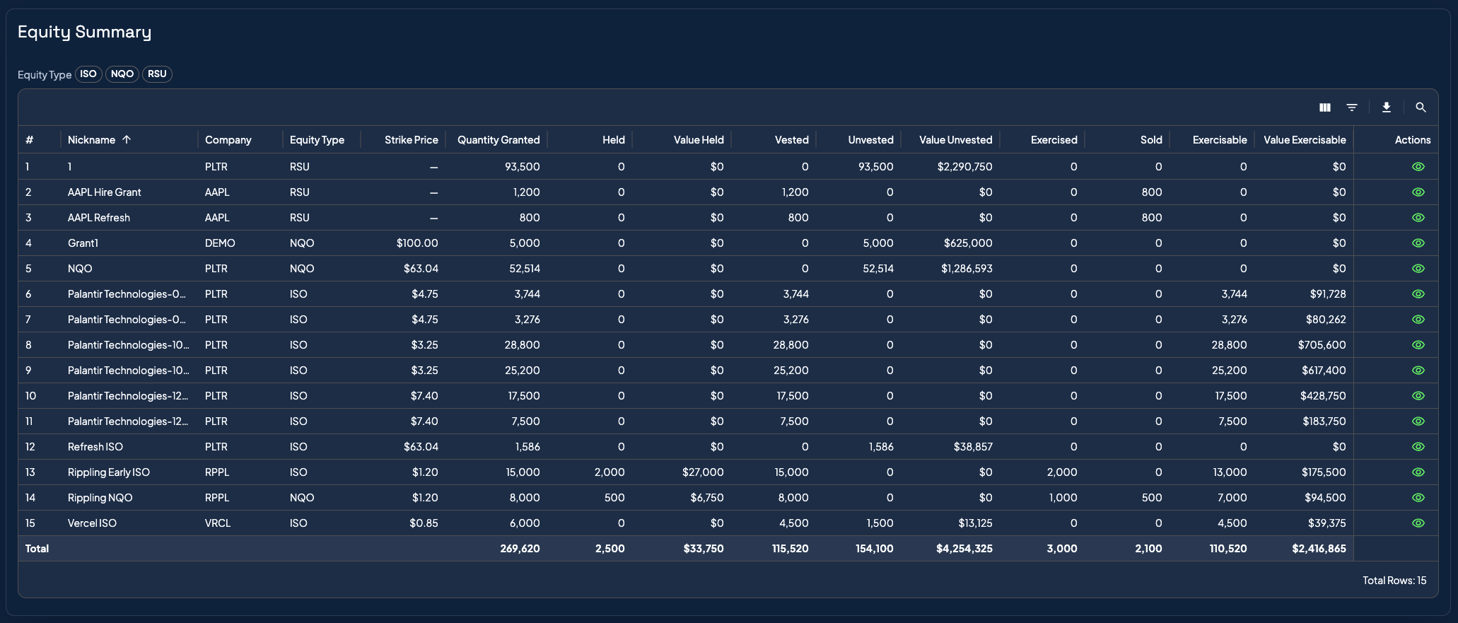Viewport: 1458px width, 623px height.
Task: Open eye icon for row 10
Action: 1418,396
